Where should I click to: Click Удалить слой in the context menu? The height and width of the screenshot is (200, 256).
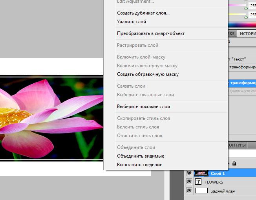click(132, 22)
